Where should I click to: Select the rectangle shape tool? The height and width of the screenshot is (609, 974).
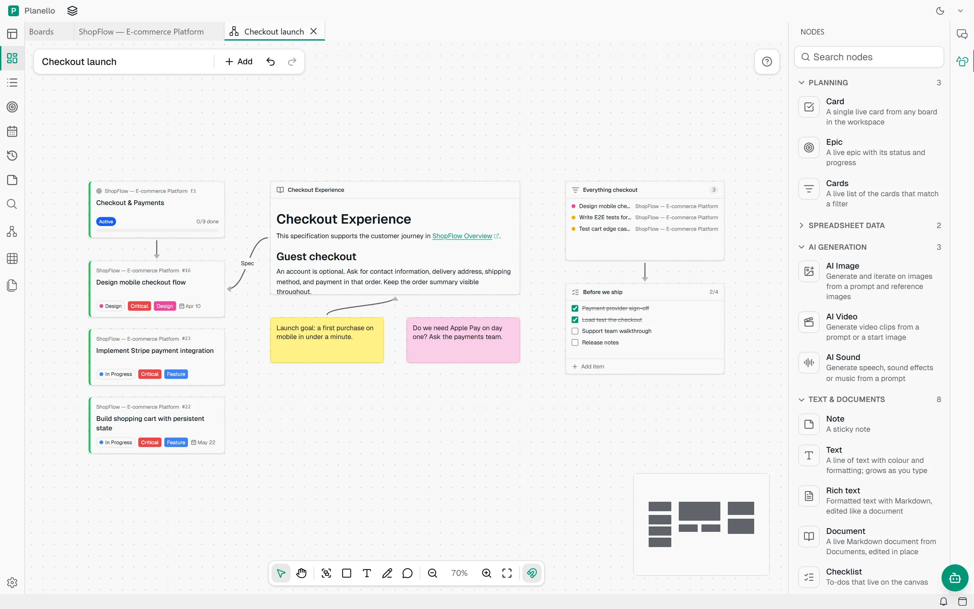tap(347, 573)
